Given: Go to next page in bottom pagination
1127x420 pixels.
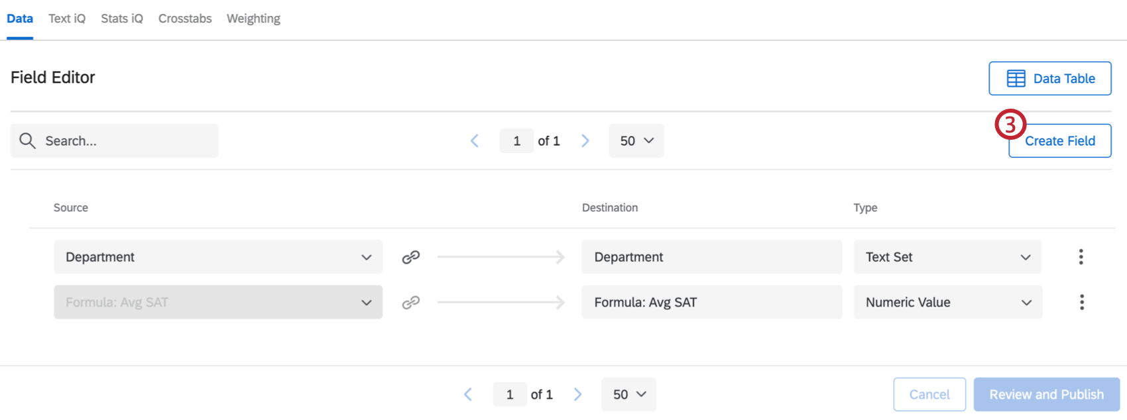Looking at the screenshot, I should click(578, 395).
